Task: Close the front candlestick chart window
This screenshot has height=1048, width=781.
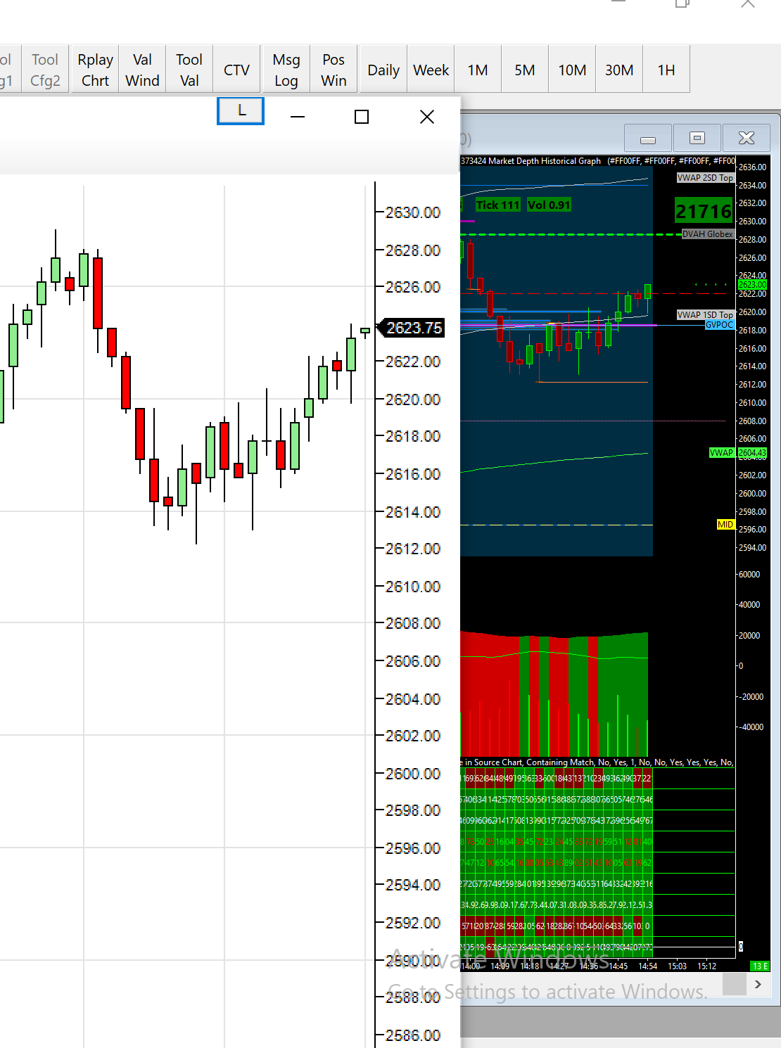Action: pos(427,117)
